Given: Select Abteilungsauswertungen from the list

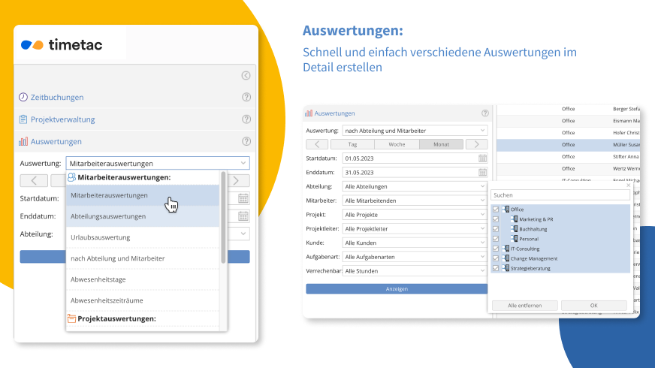Looking at the screenshot, I should click(143, 216).
